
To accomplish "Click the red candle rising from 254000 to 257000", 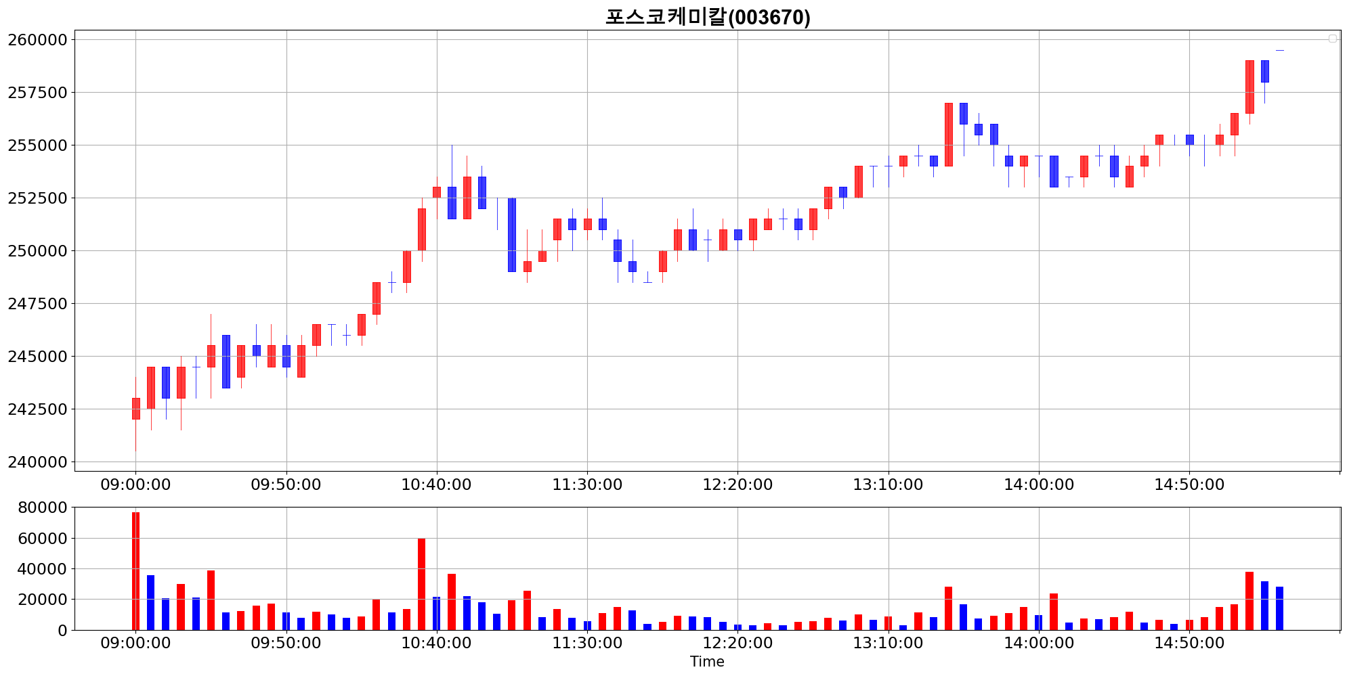I will 949,135.
